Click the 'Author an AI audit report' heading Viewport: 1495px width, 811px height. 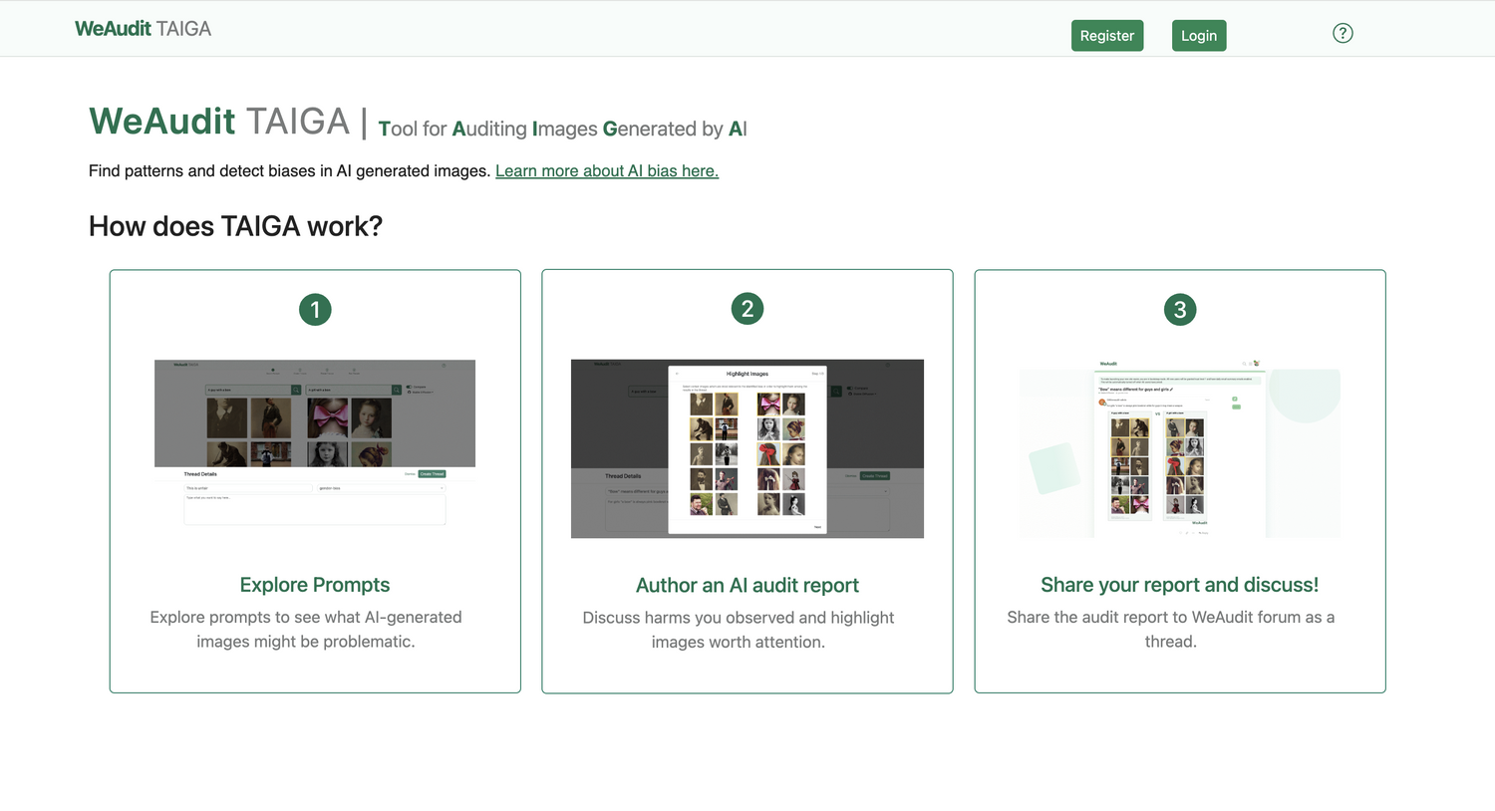tap(747, 586)
